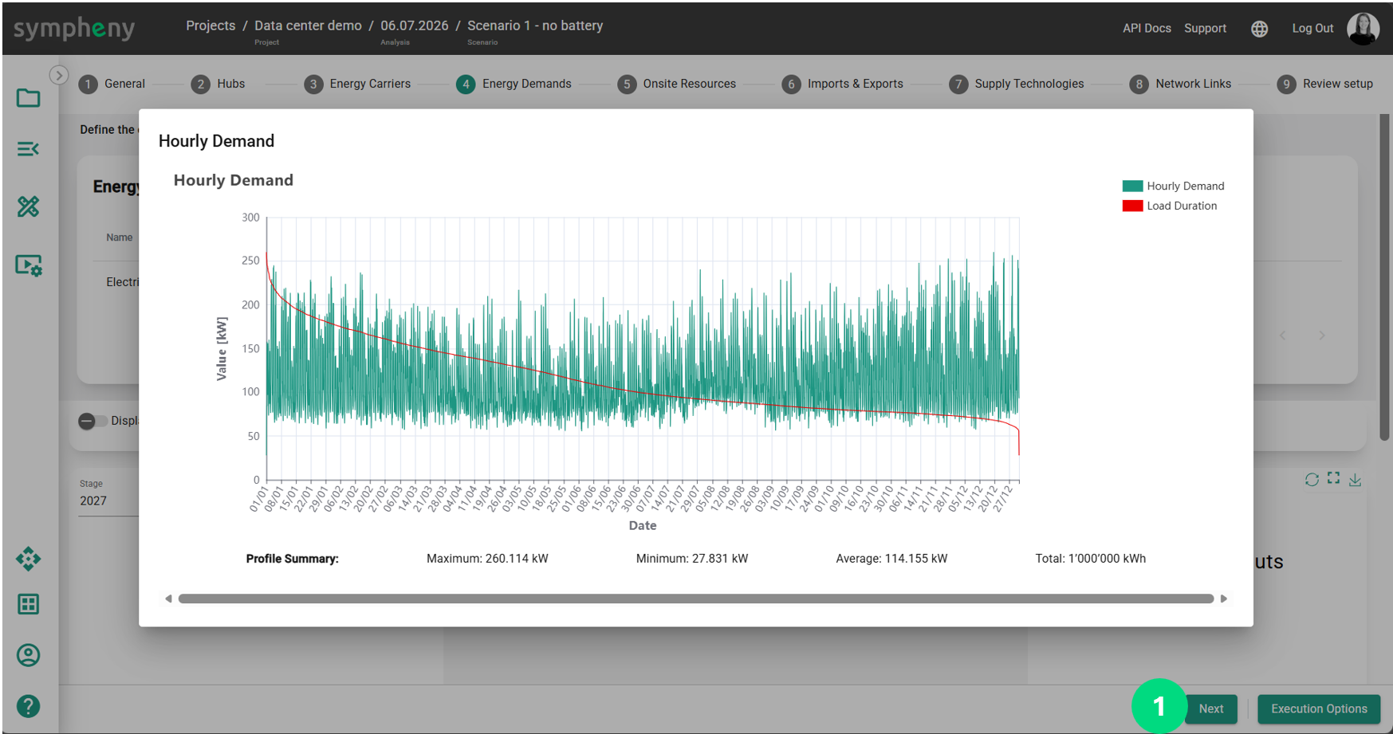Screen dimensions: 1393x734
Task: Open the Data center demo breadcrumb
Action: (x=308, y=26)
